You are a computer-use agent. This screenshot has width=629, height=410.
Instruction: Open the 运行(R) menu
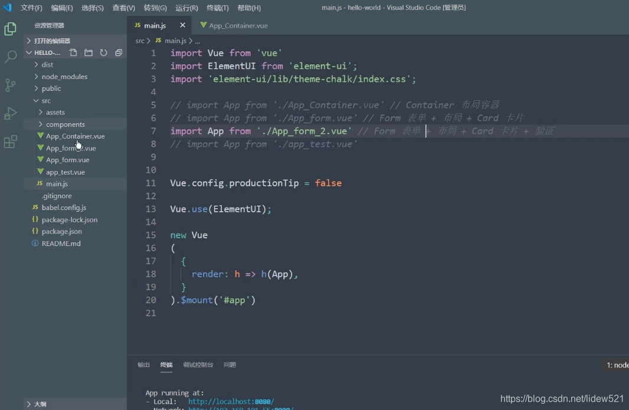(x=186, y=8)
